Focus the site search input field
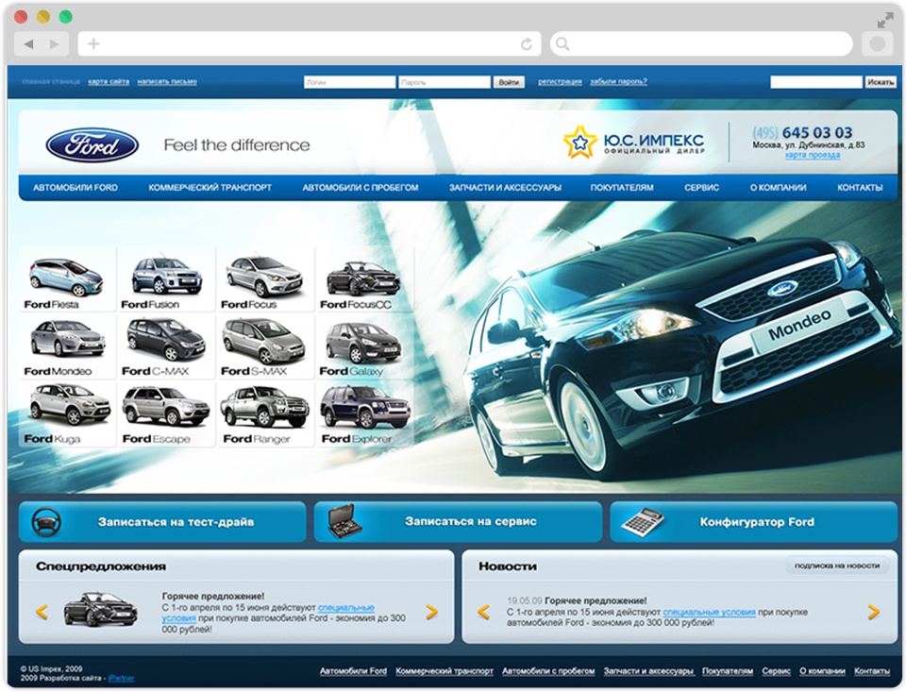This screenshot has width=906, height=692. click(815, 82)
